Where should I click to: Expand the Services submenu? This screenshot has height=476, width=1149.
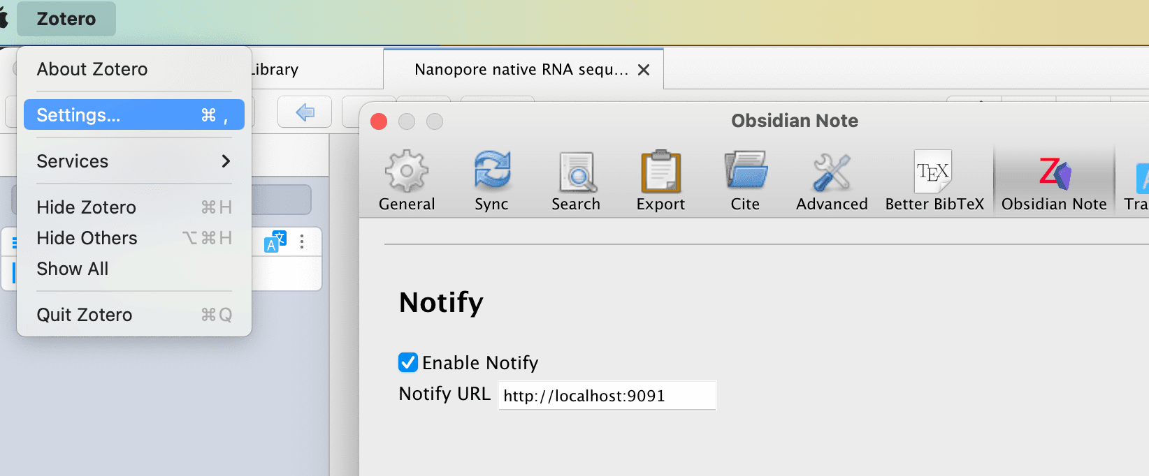pyautogui.click(x=133, y=161)
